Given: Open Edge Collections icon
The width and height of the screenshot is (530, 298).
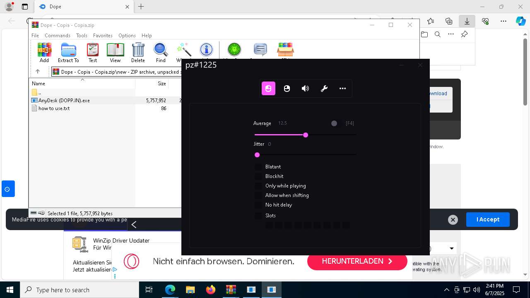Looking at the screenshot, I should (x=449, y=21).
